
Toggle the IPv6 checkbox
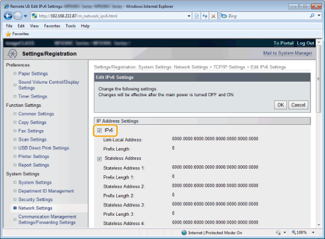[99, 131]
